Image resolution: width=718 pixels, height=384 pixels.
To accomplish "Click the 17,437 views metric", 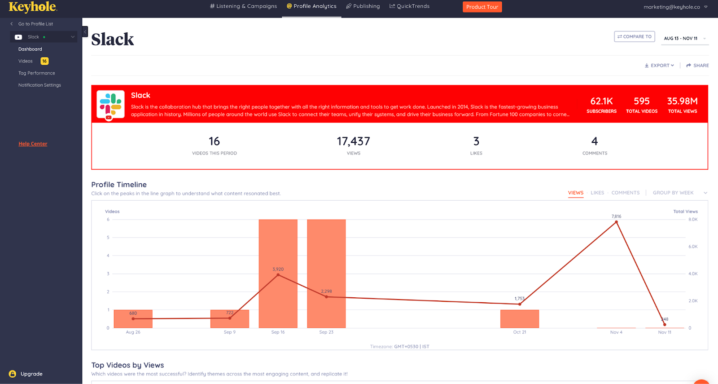I will point(354,145).
